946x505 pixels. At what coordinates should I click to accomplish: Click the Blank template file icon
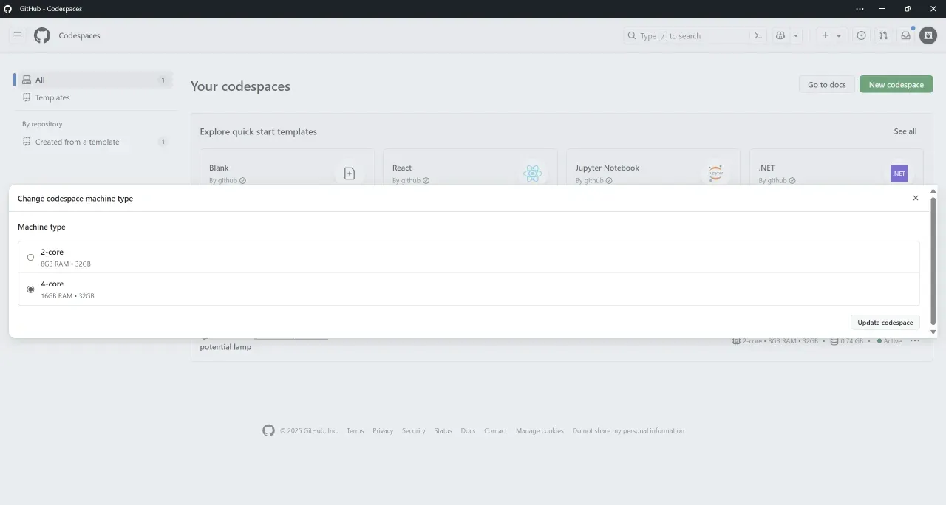[x=350, y=174]
